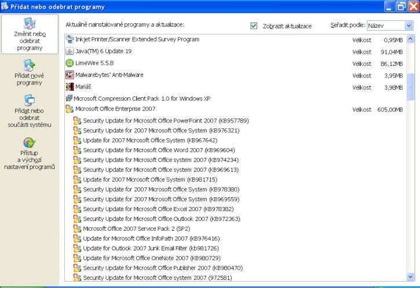Click the icon beside KB974234 security update
This screenshot has width=420, height=288.
(x=77, y=160)
